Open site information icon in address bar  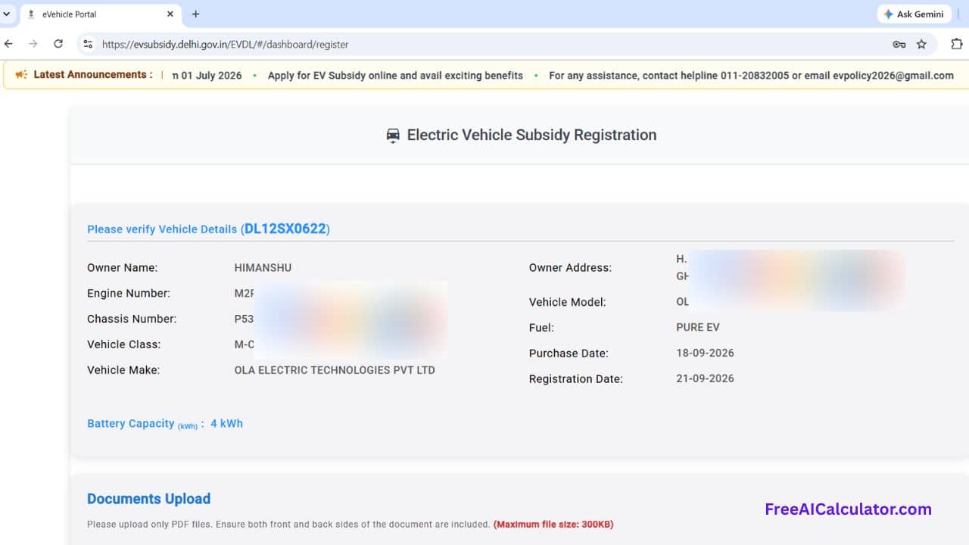pyautogui.click(x=88, y=44)
